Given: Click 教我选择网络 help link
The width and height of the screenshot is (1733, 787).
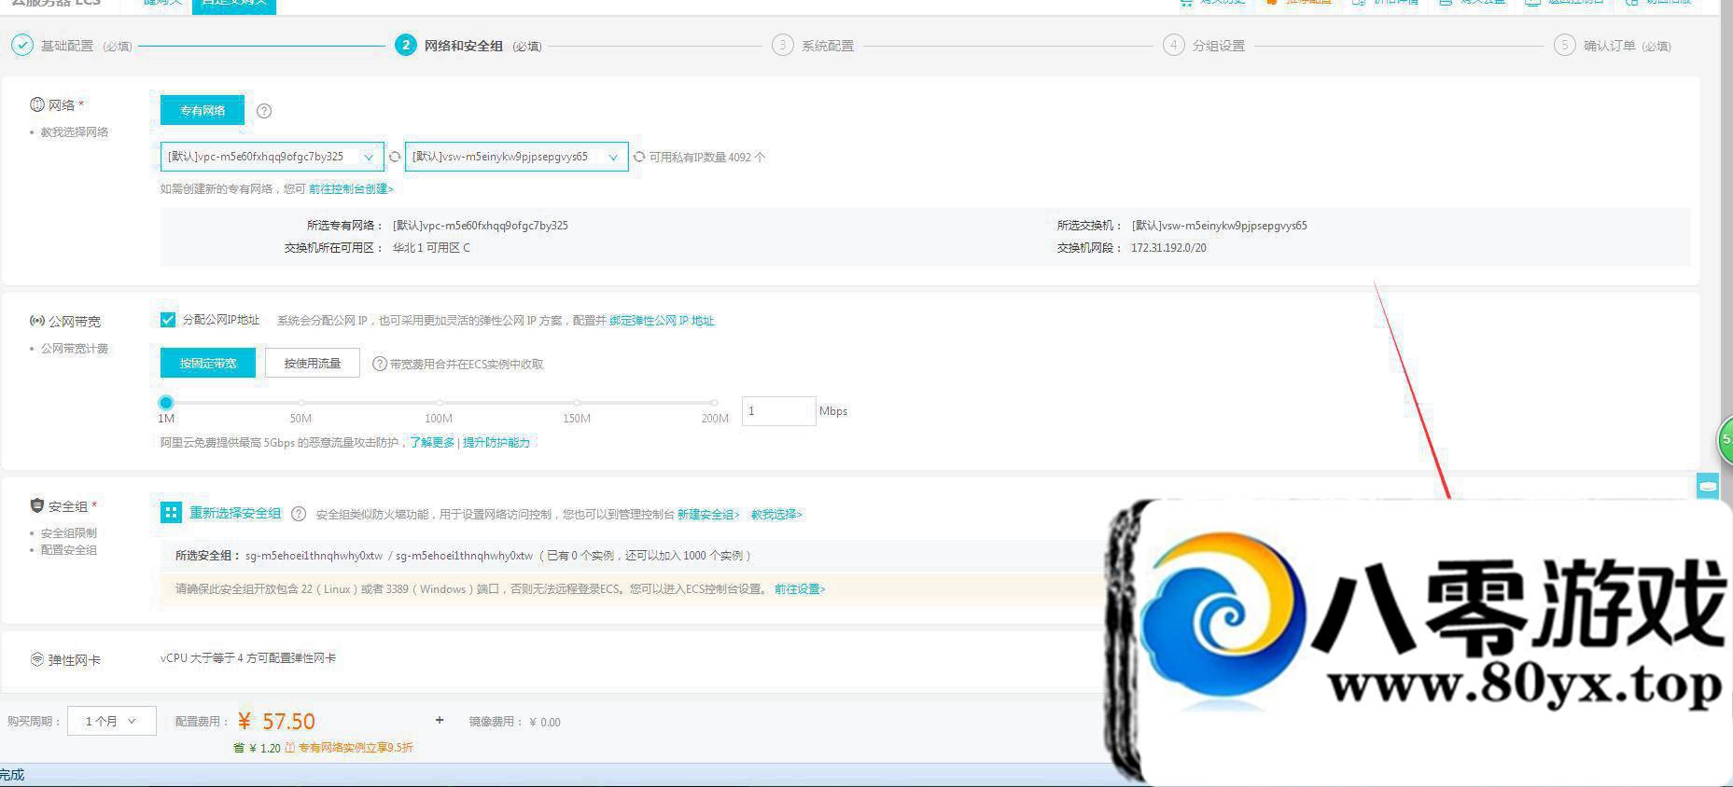Looking at the screenshot, I should point(75,132).
